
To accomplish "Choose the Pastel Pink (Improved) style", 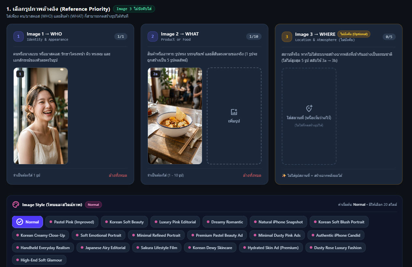I will (72, 222).
